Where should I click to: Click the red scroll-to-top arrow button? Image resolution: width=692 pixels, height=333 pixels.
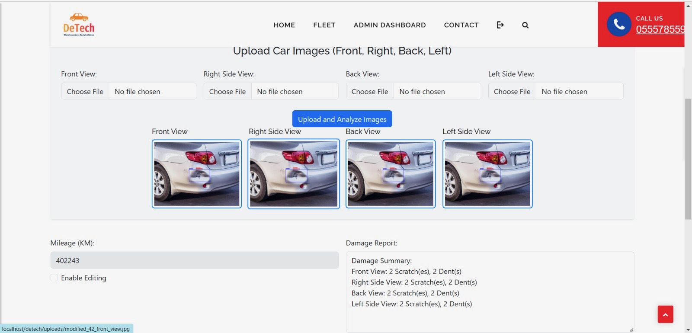tap(665, 314)
